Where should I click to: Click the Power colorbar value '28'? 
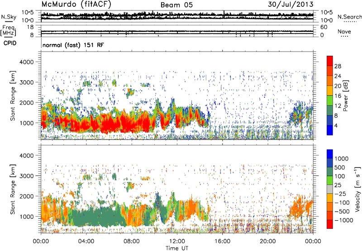[x=338, y=66]
